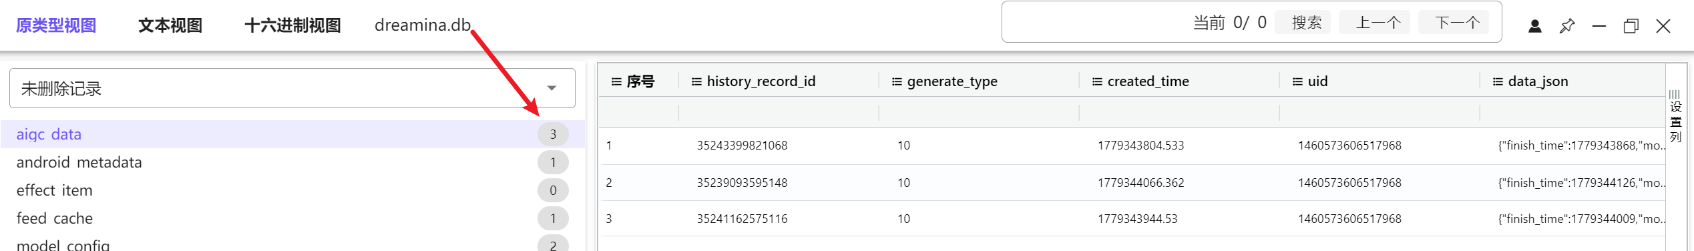Switch to the 文本视图 tab
Image resolution: width=1694 pixels, height=251 pixels.
[170, 25]
